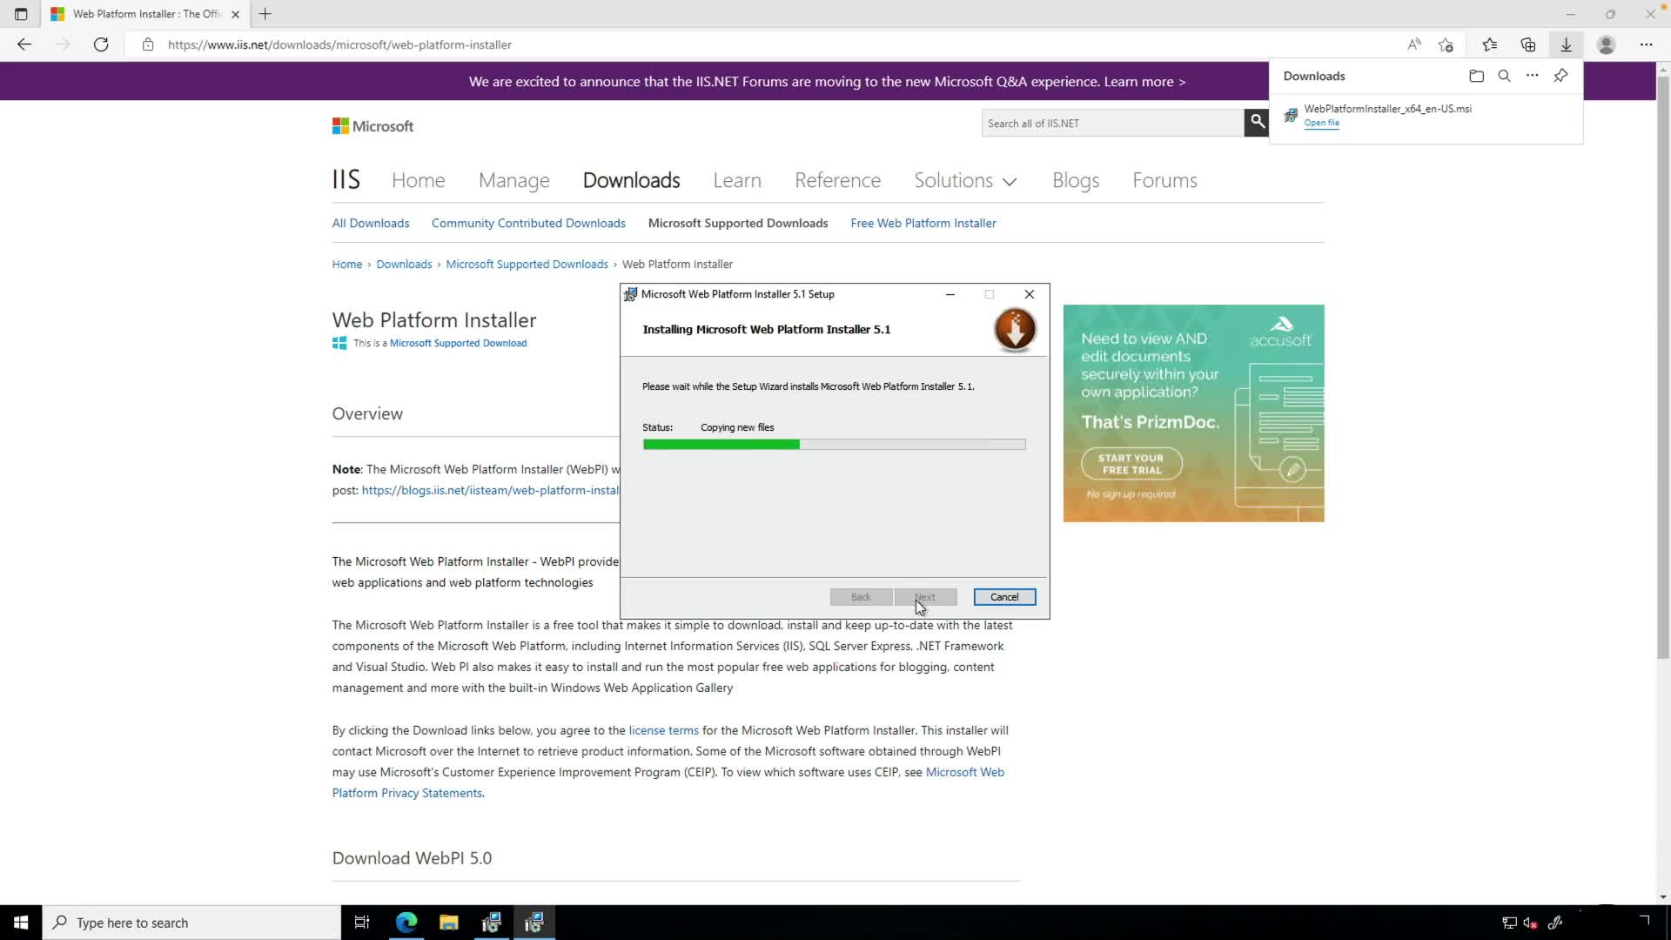Screen dimensions: 1671x940
Task: Open downloads folder icon in Downloads panel
Action: [1476, 76]
